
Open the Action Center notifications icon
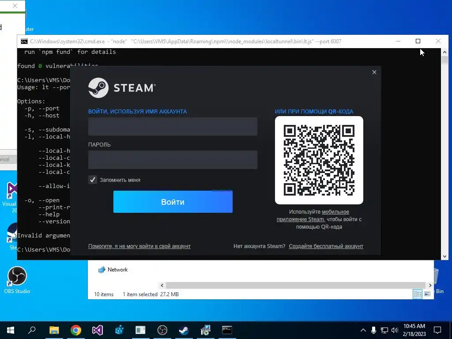tap(437, 330)
